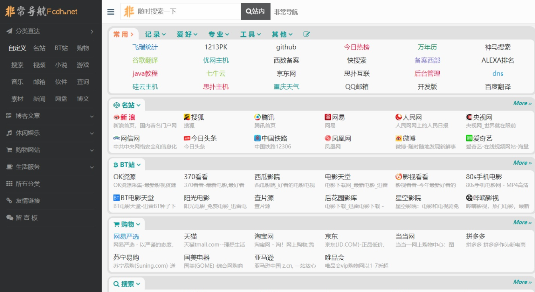
Task: Click the 分类直达 paper plane icon
Action: (10, 31)
